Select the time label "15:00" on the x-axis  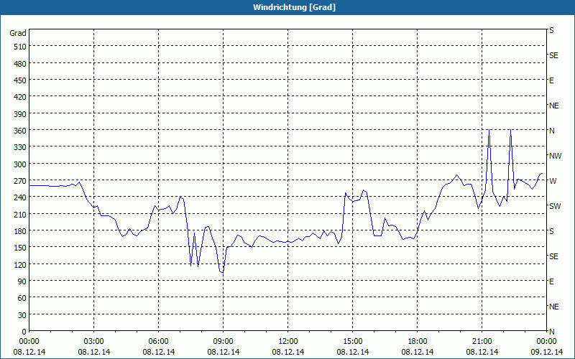353,342
